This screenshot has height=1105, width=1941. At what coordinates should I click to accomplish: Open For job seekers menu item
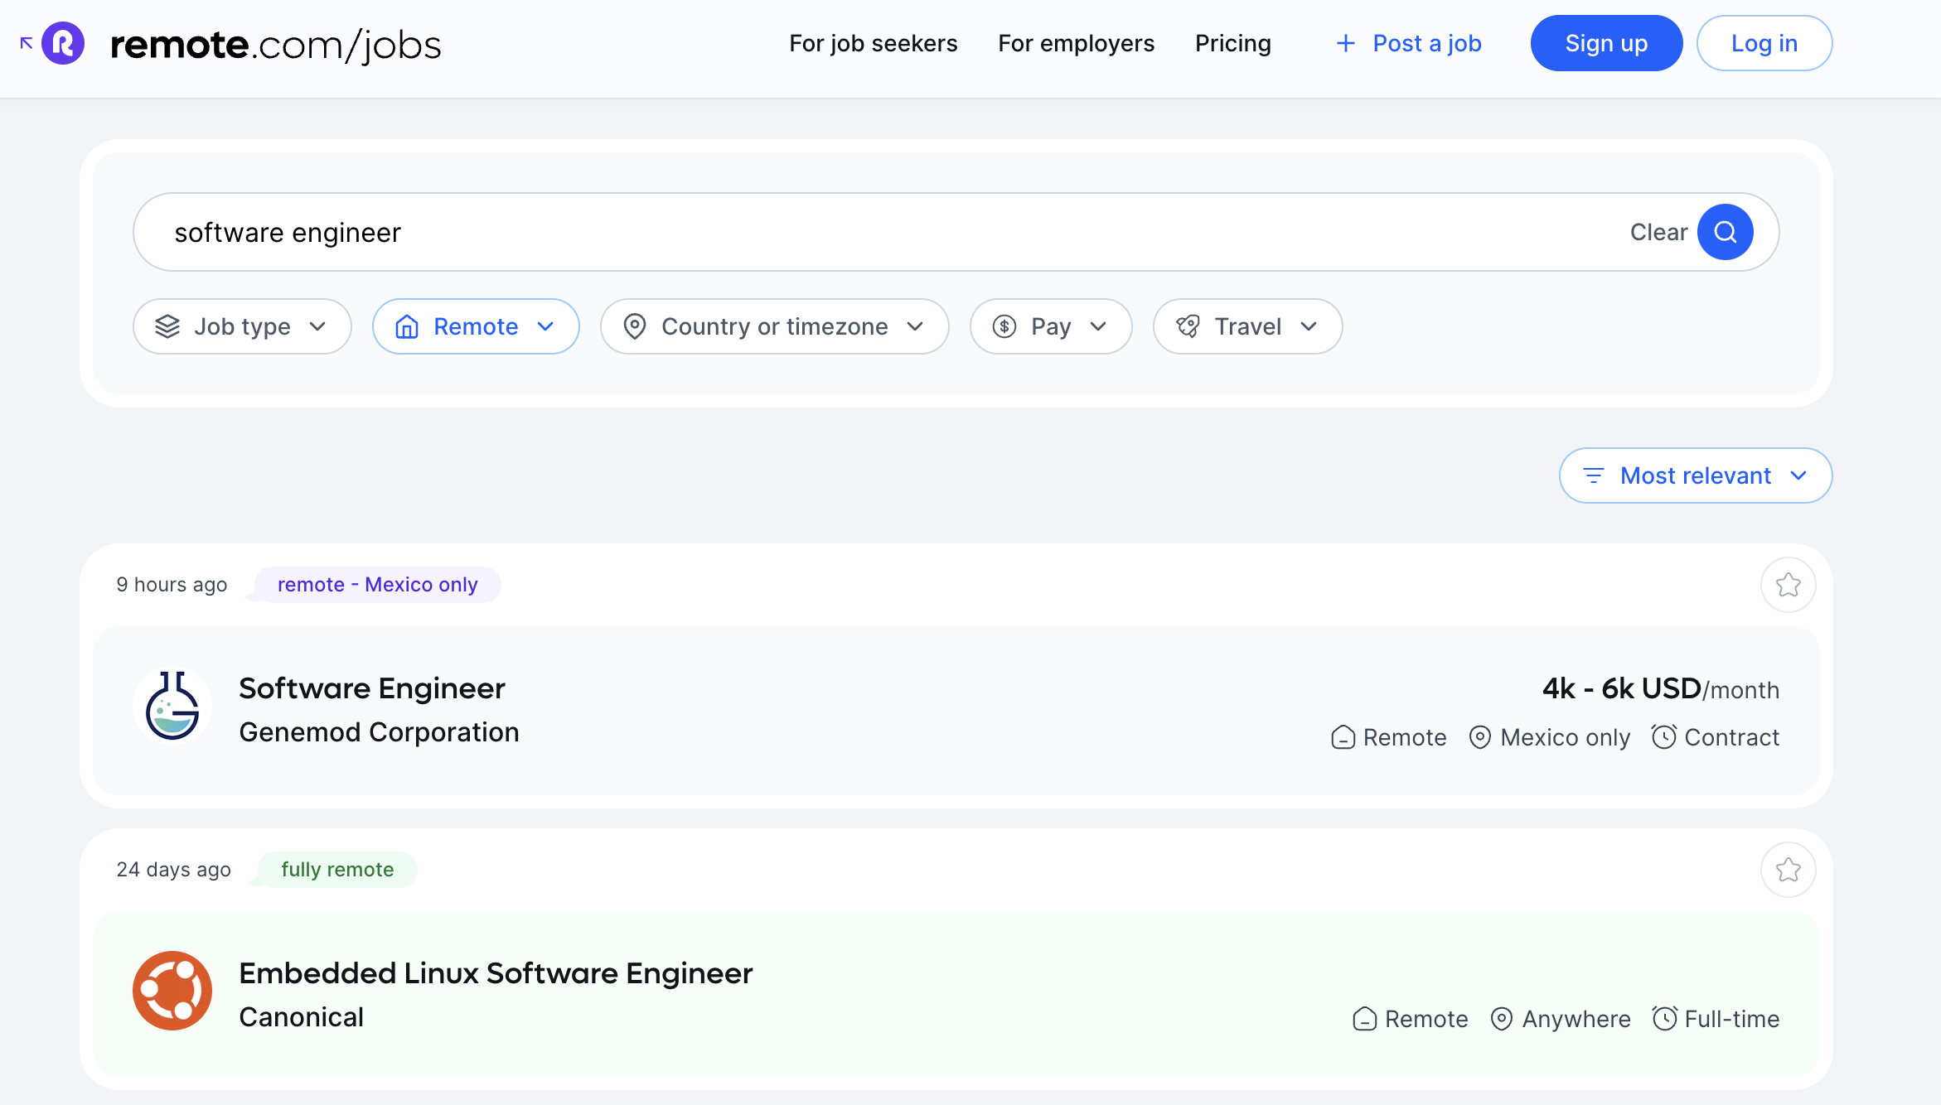[873, 43]
